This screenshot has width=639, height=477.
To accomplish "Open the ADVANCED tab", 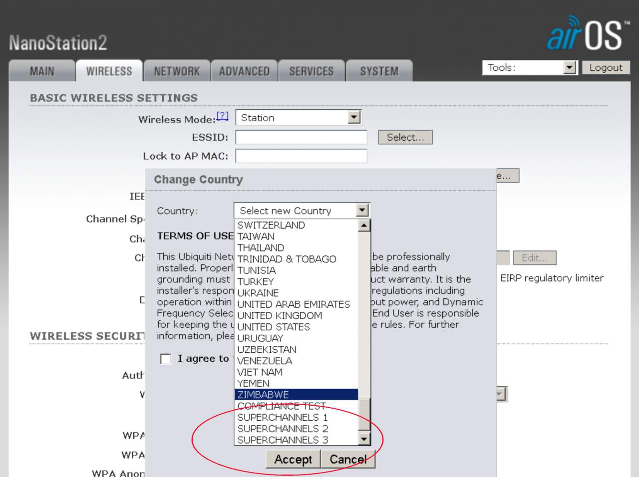I will tap(244, 71).
